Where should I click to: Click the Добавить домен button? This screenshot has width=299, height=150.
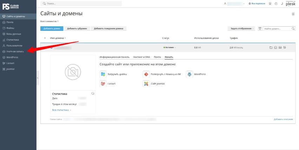click(x=52, y=28)
